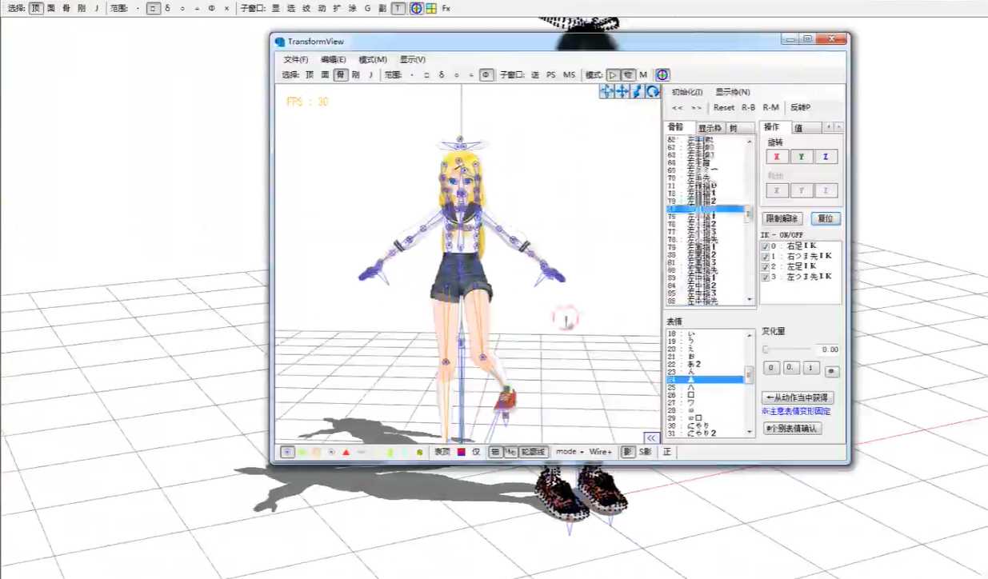Click the 0.00 morph value field
Viewport: 988px width, 579px height.
point(830,349)
